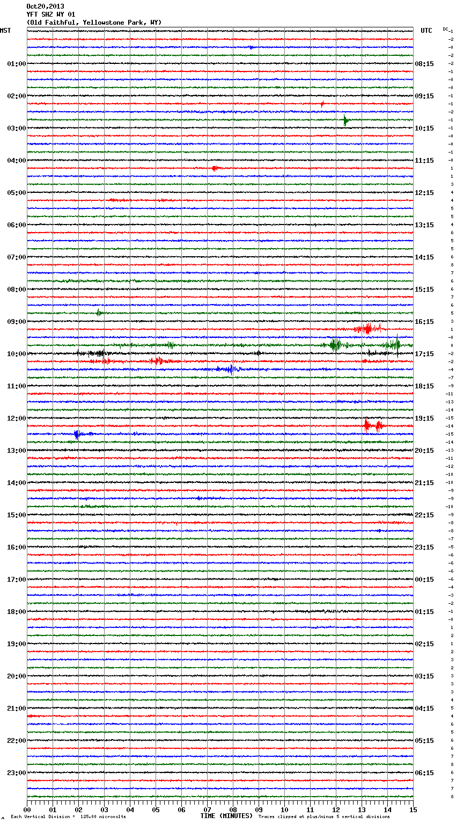
Task: Click the 23:15 UTC time label
Action: (x=424, y=547)
